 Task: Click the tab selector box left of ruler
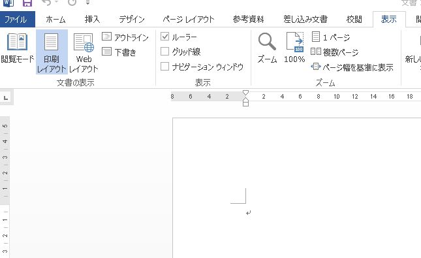point(6,98)
